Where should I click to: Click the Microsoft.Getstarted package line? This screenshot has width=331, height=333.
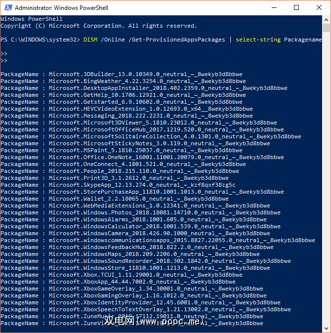point(122,102)
